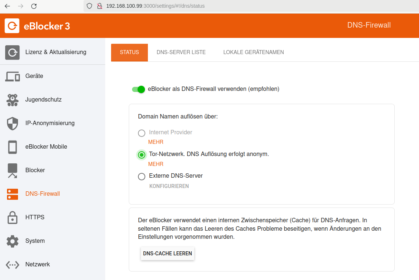The height and width of the screenshot is (280, 419).
Task: Click the Netzwerk network icon
Action: pos(13,265)
